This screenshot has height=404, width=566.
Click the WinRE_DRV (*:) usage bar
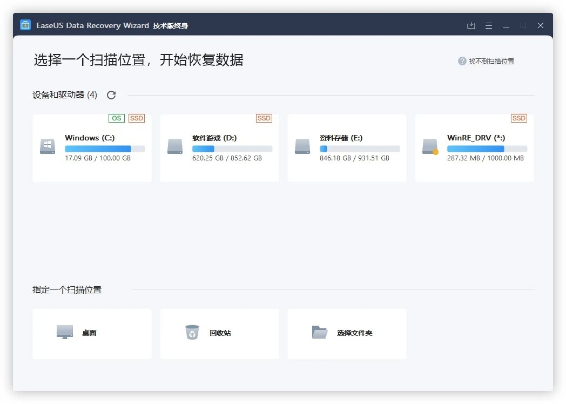487,149
